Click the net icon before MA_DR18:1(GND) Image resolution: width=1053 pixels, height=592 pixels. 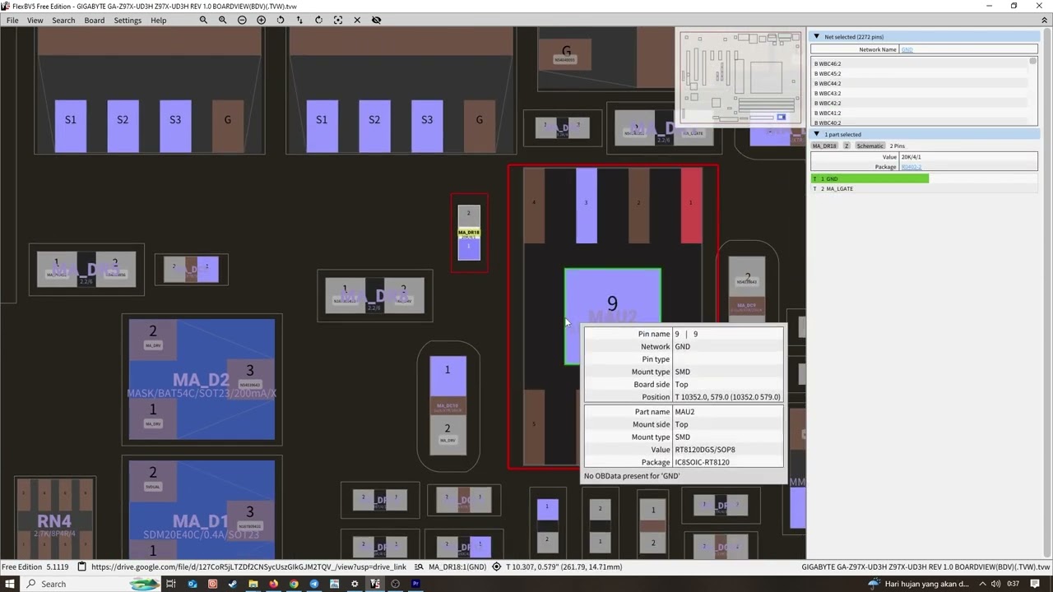coord(420,567)
